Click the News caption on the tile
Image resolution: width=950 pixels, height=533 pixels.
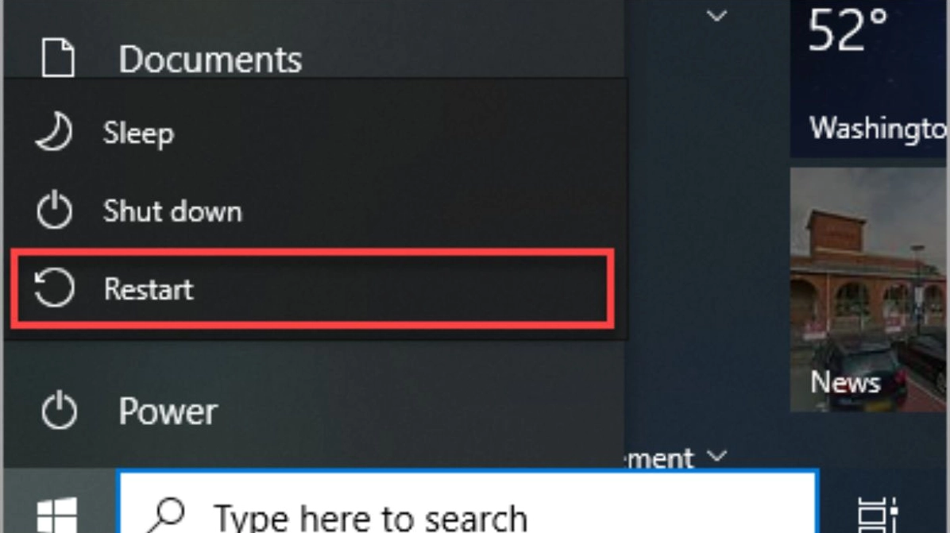tap(845, 382)
